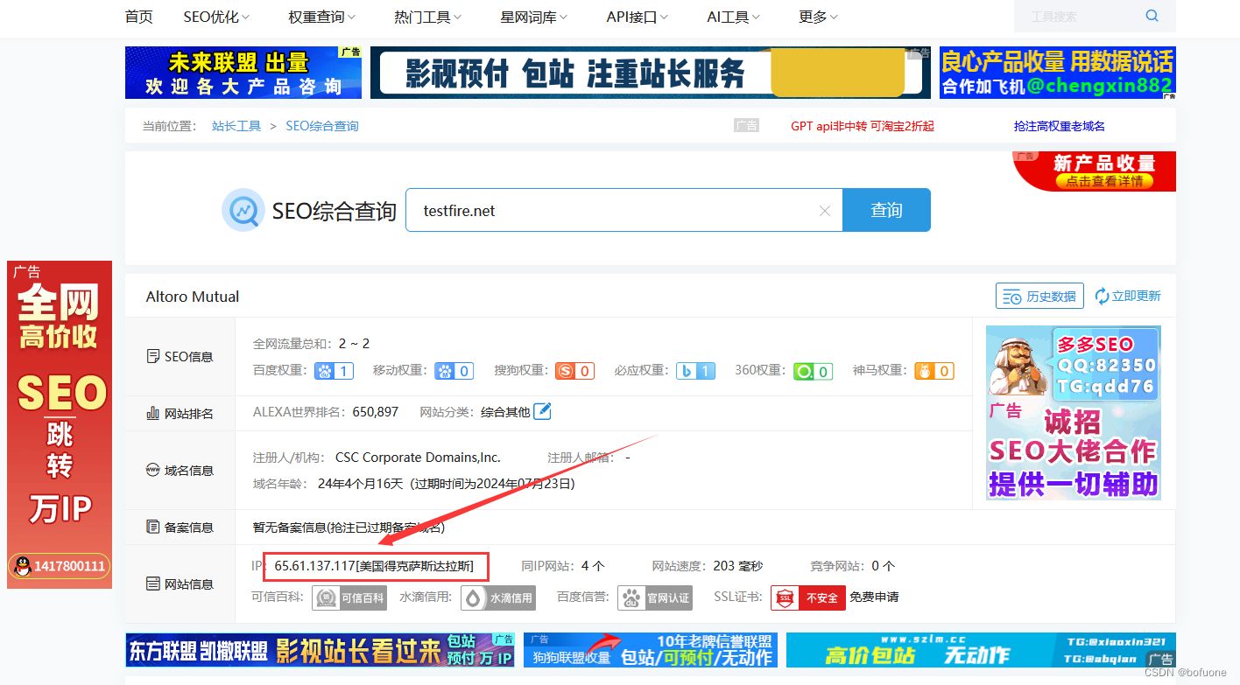Open the 未来联盟 banner ad
The width and height of the screenshot is (1240, 685).
243,73
